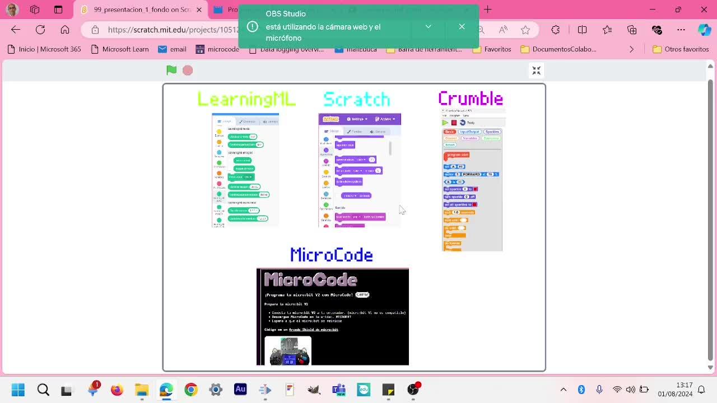Click the MicroCode title text
The height and width of the screenshot is (403, 717).
[x=332, y=255]
